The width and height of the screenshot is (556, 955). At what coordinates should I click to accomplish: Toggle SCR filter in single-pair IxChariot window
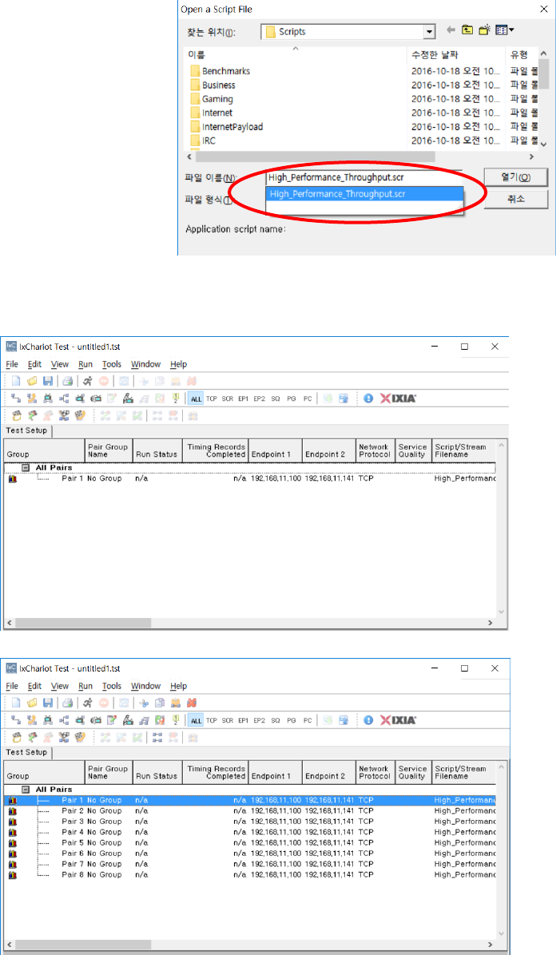pos(228,399)
